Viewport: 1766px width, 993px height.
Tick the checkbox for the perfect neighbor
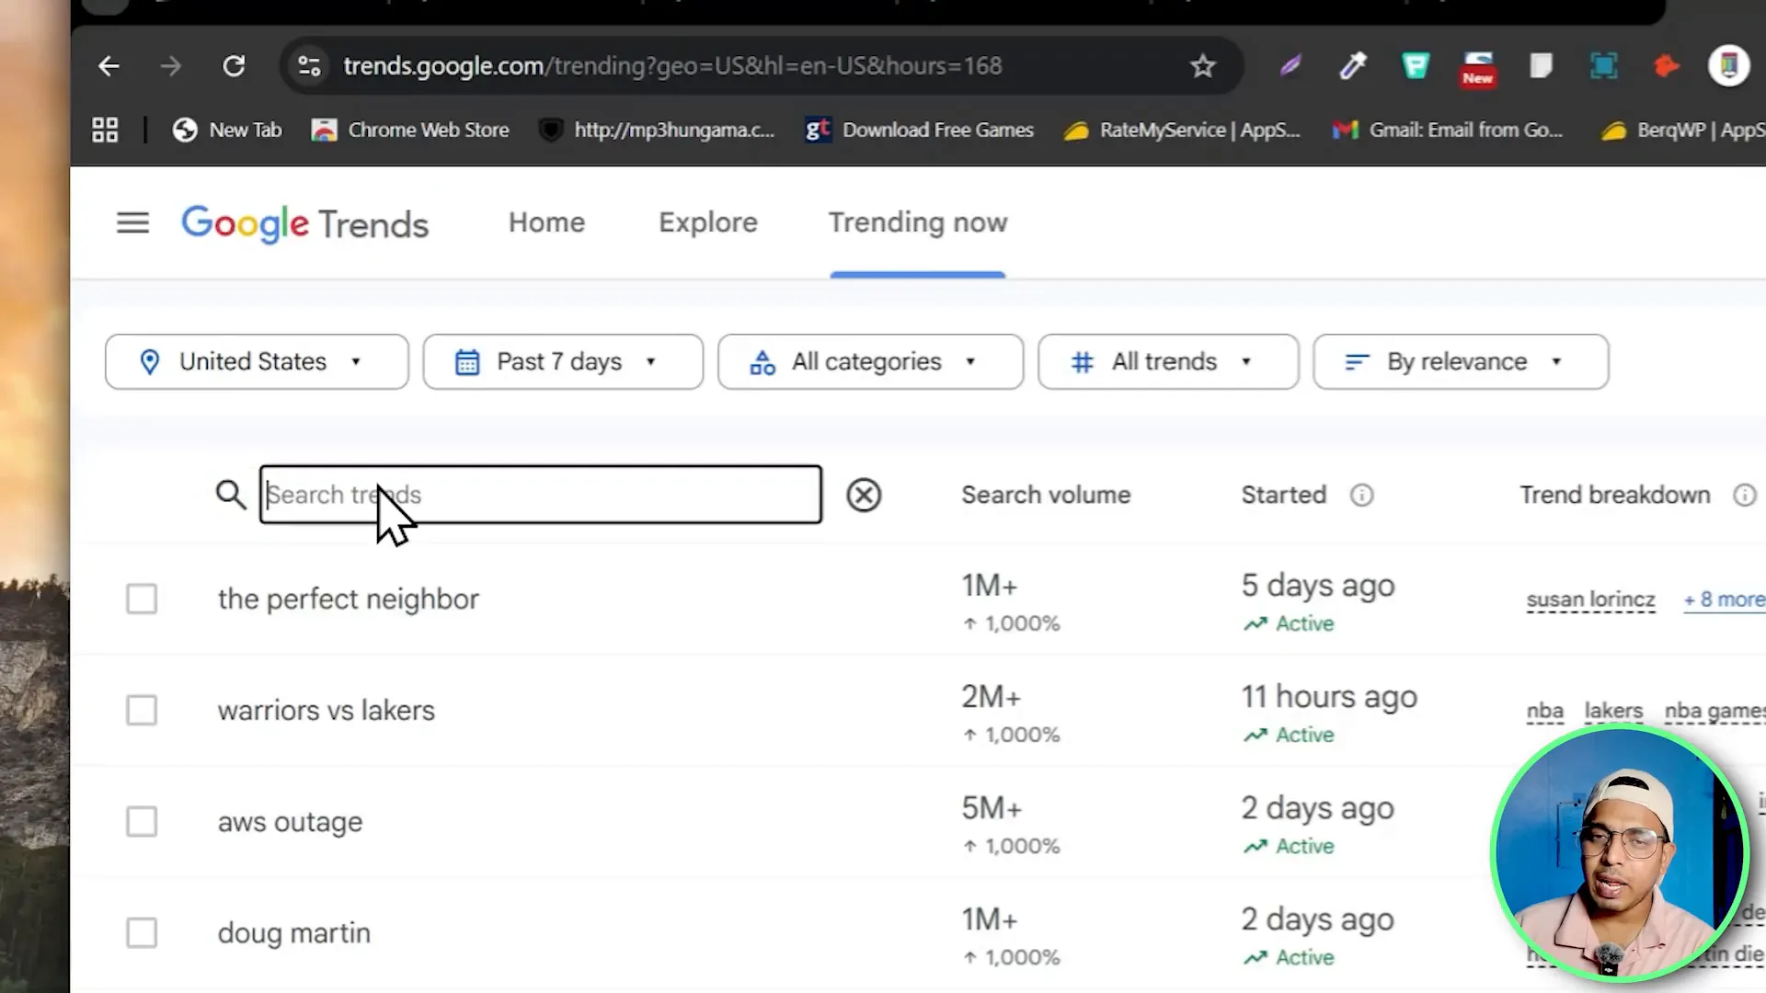[x=142, y=599]
